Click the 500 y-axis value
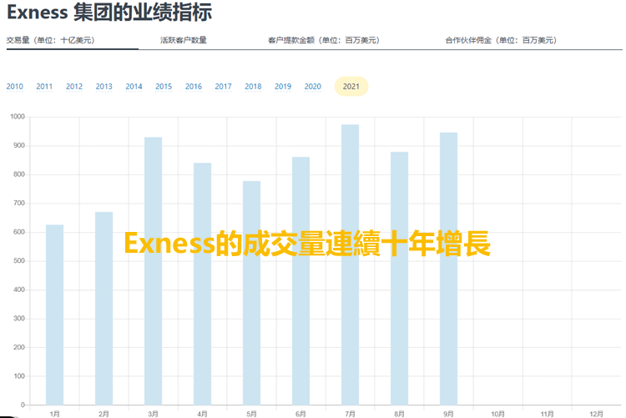Screen dimensions: 626x418 19,260
